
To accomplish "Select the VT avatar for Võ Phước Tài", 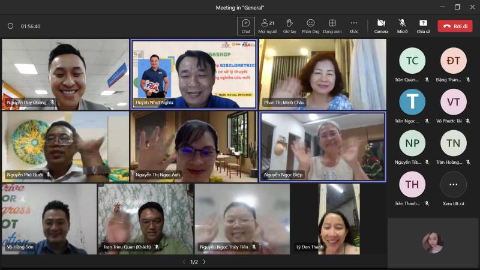I will 453,102.
